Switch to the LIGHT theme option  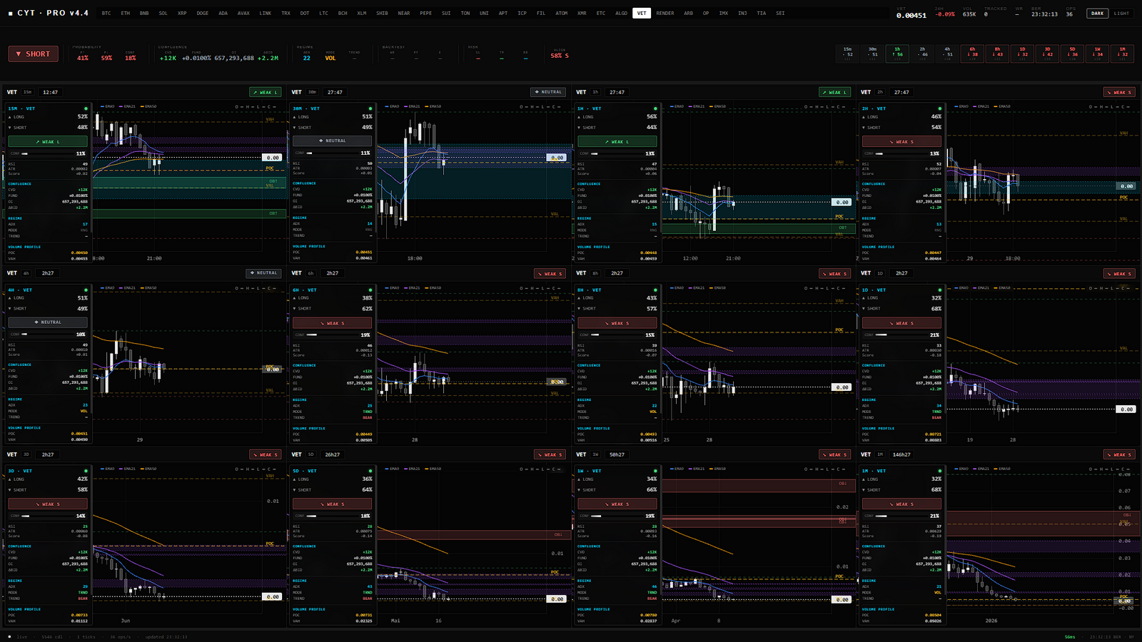pyautogui.click(x=1122, y=14)
